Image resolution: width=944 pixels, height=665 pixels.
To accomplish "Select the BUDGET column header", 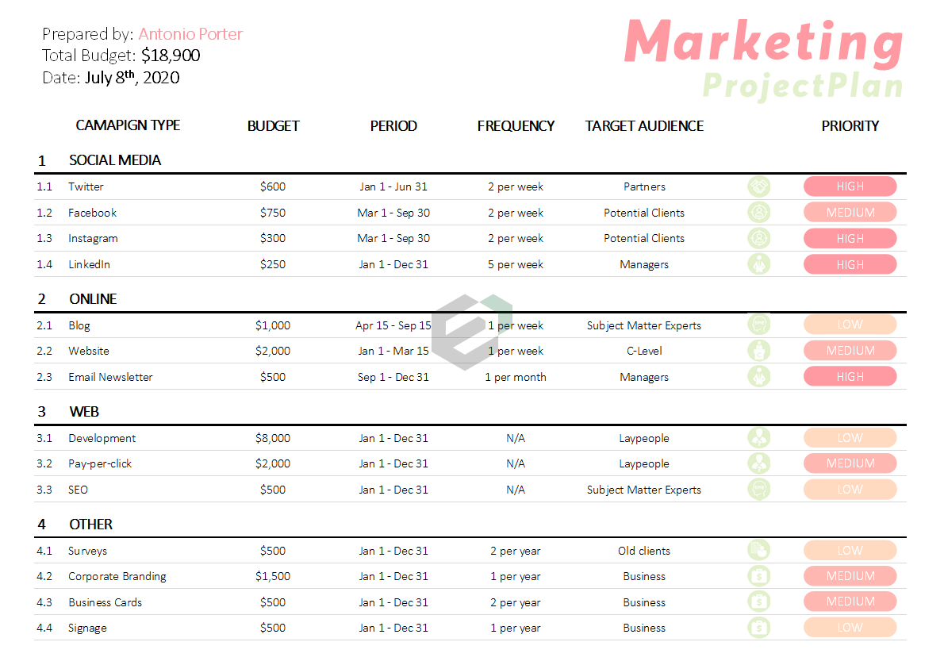I will (274, 126).
